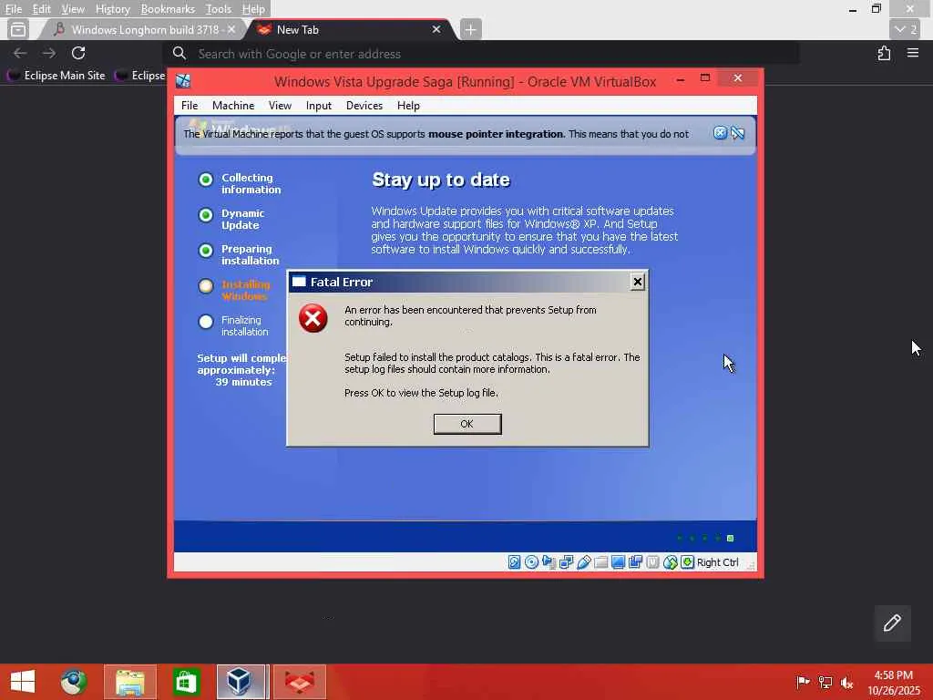This screenshot has height=700, width=933.
Task: Click the network adapters icon in VirtualBox status bar
Action: click(x=566, y=561)
